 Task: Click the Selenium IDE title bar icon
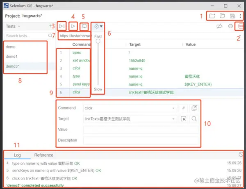pyautogui.click(x=6, y=6)
